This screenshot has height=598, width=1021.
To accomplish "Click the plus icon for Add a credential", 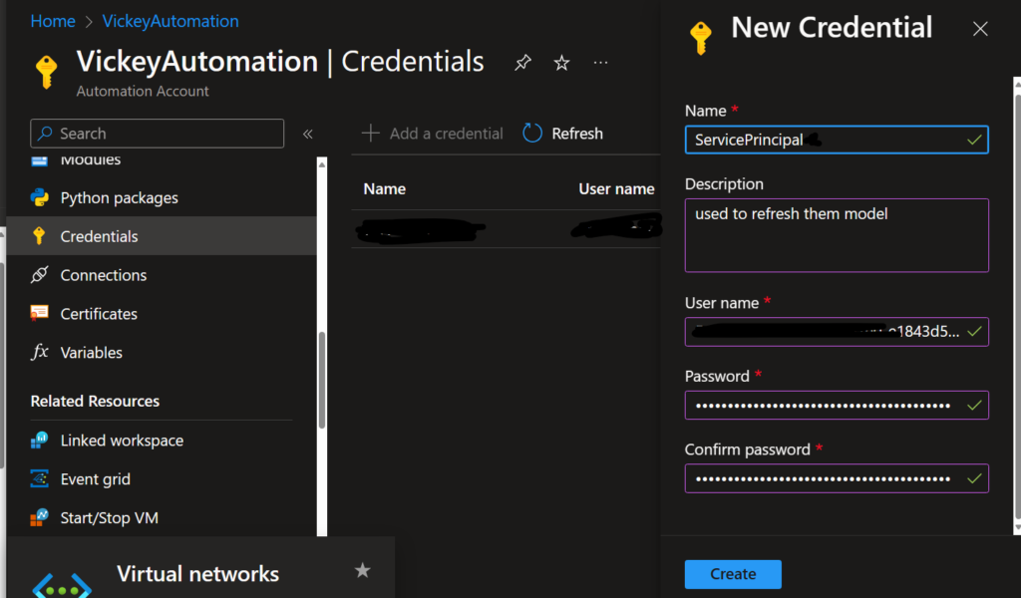I will tap(371, 134).
